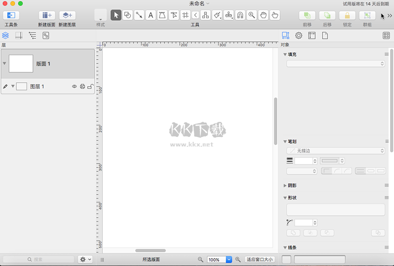Select the Diagram tool
This screenshot has width=394, height=266.
point(205,15)
